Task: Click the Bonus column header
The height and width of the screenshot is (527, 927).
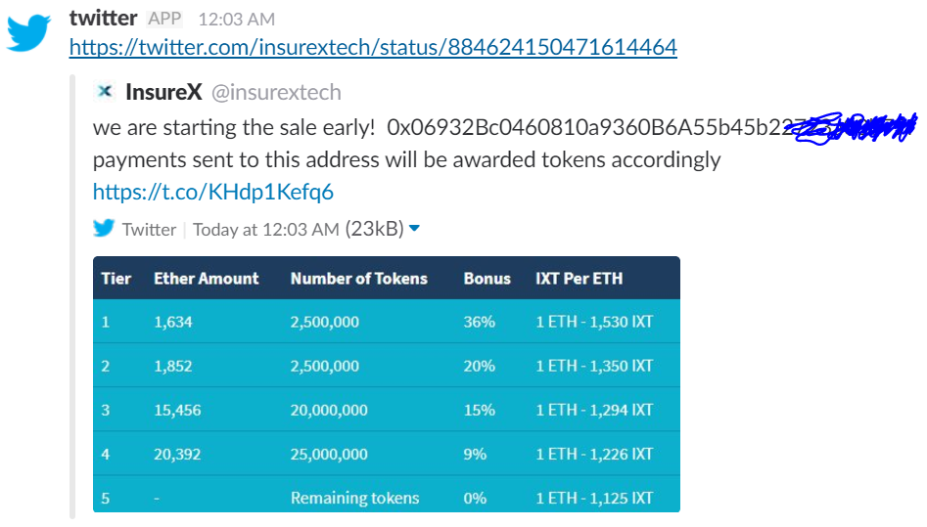Action: click(487, 279)
